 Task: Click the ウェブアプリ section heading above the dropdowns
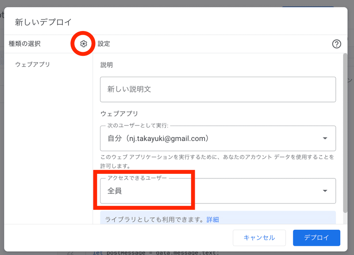click(119, 114)
